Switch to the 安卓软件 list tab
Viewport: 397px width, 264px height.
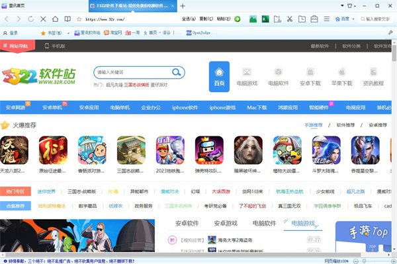(x=187, y=223)
